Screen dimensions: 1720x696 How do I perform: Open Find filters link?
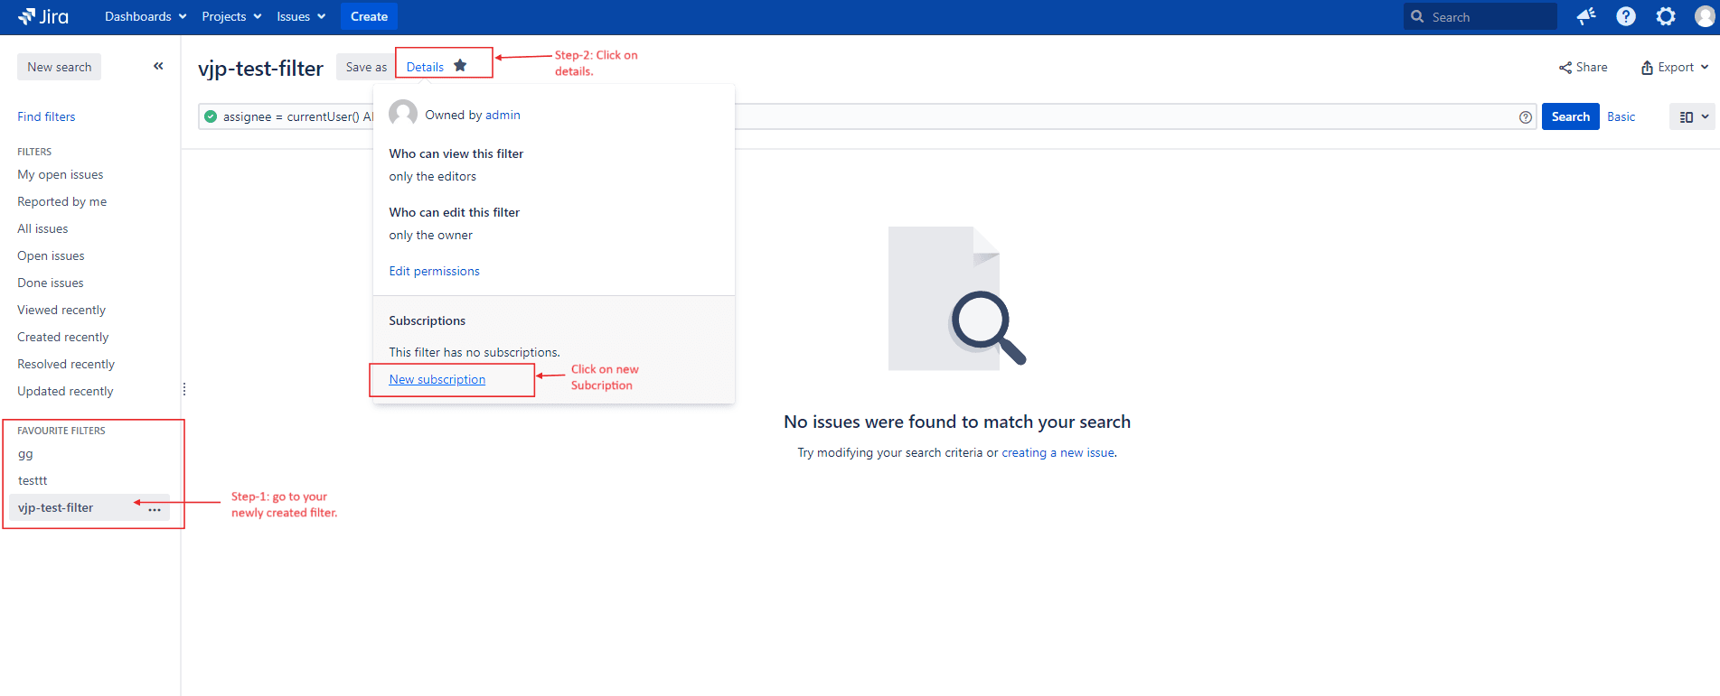[x=46, y=116]
